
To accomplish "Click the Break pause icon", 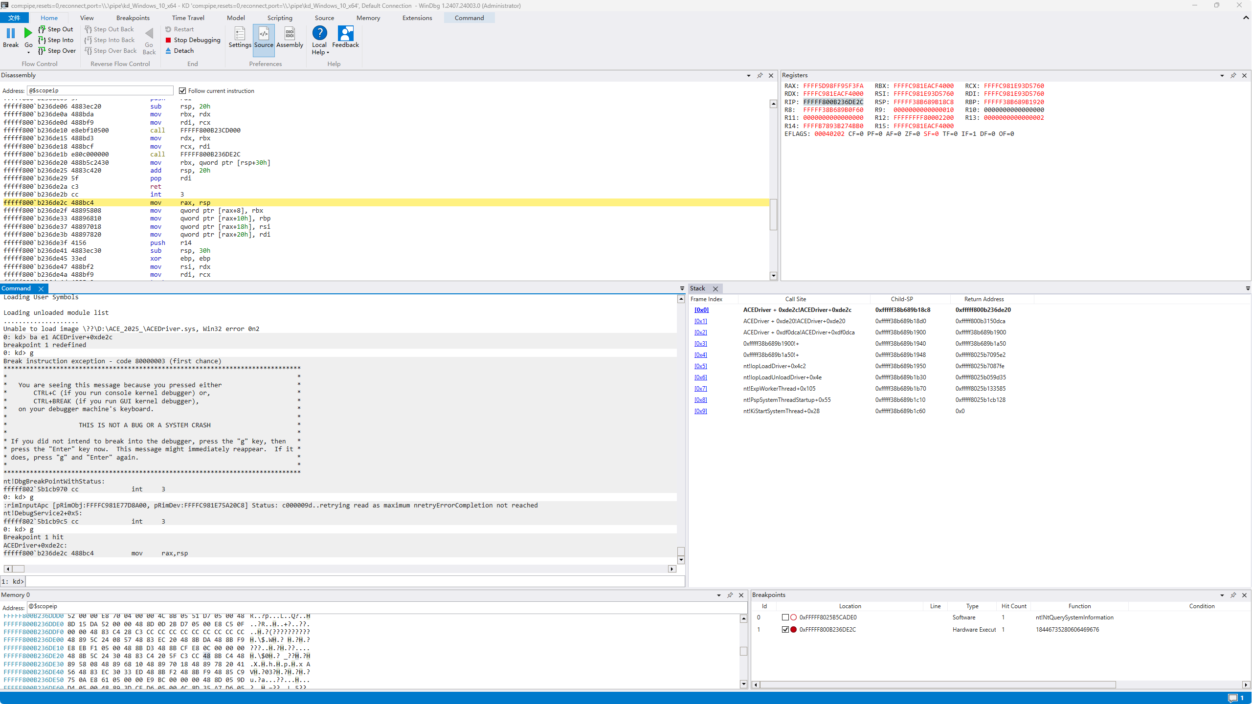I will tap(11, 33).
